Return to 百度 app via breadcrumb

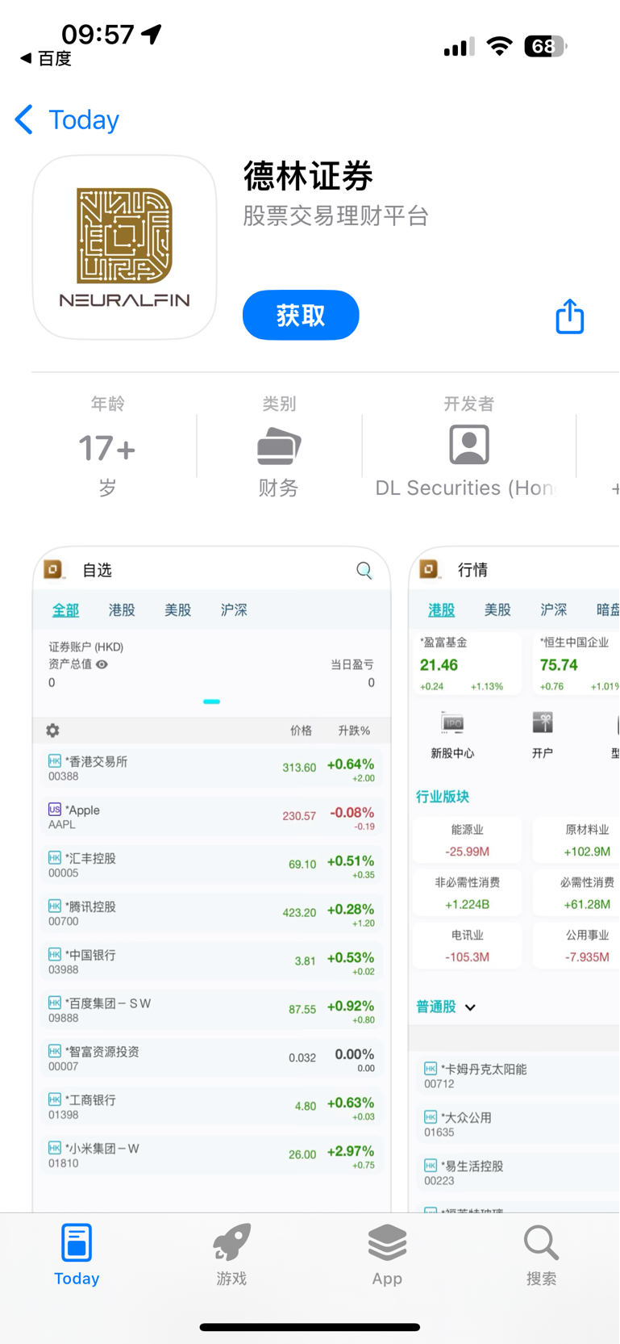point(46,58)
